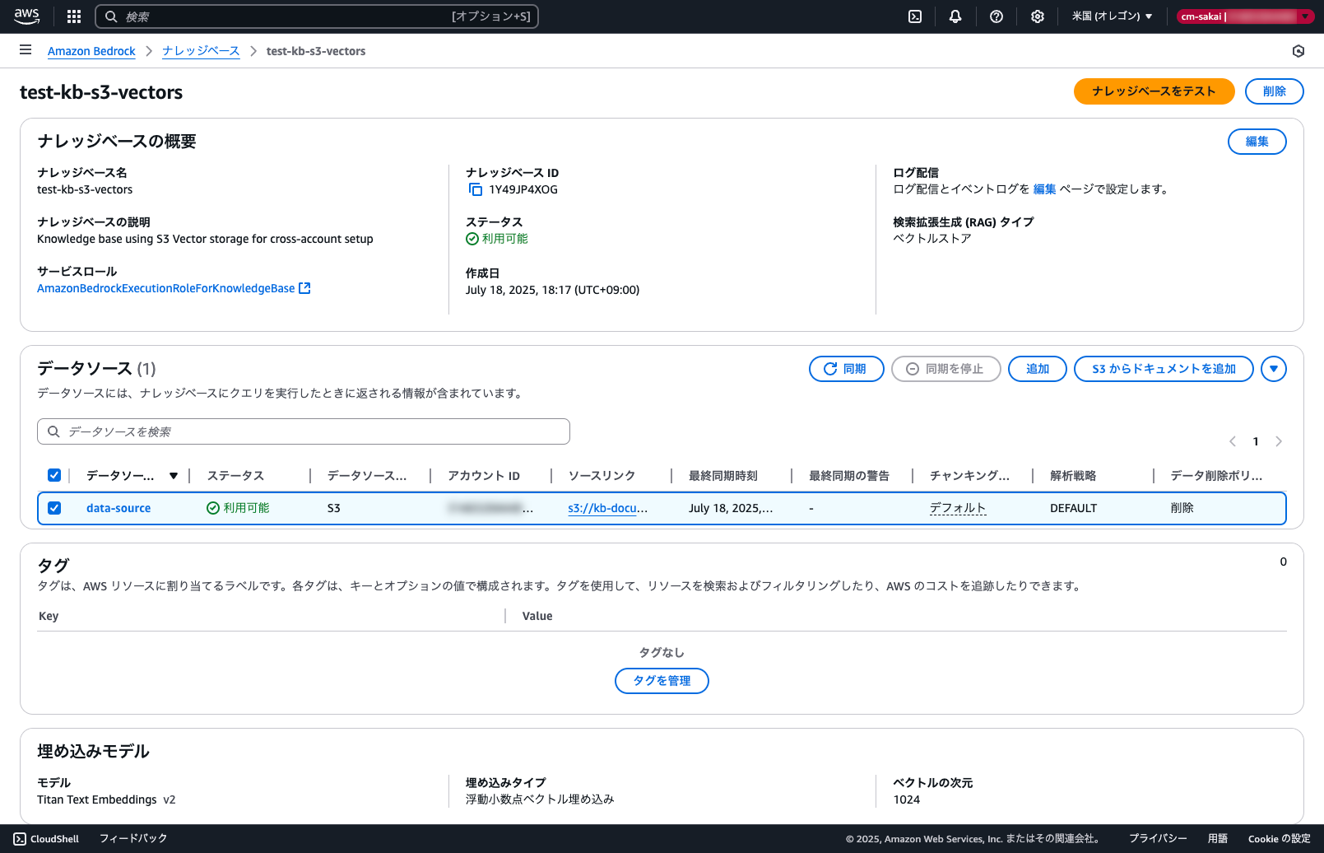Open the AWS home logo

[26, 16]
